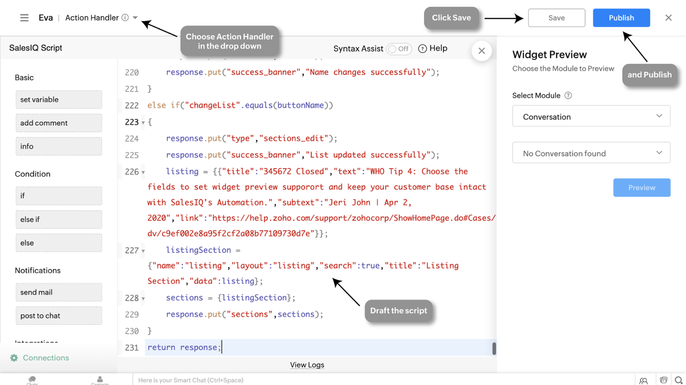The height and width of the screenshot is (385, 686).
Task: Click the search icon in bottom bar
Action: 678,380
